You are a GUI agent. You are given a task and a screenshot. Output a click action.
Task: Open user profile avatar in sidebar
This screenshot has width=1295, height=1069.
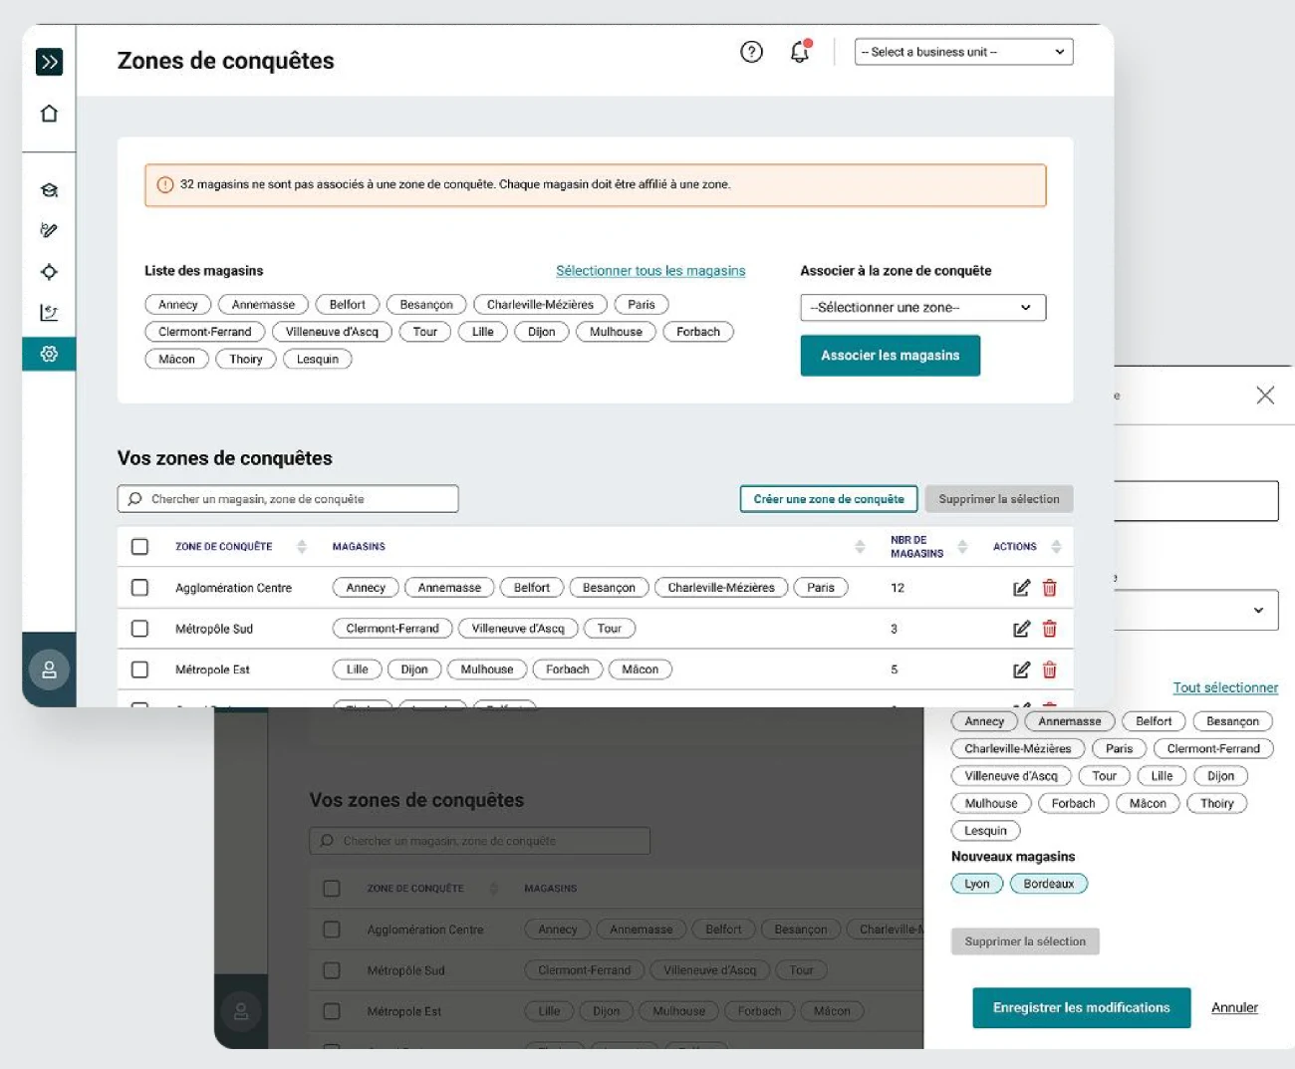[49, 669]
